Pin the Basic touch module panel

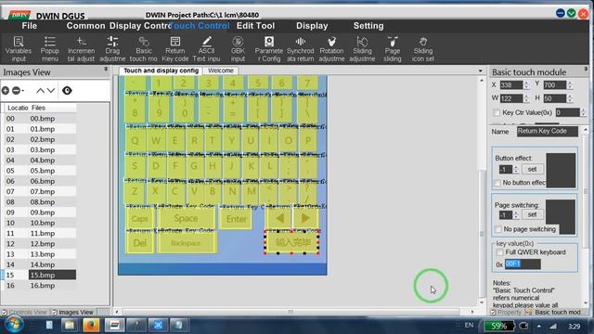coord(586,70)
